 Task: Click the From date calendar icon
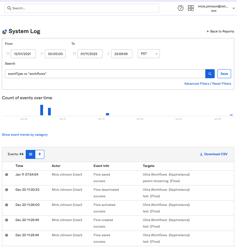pos(8,54)
